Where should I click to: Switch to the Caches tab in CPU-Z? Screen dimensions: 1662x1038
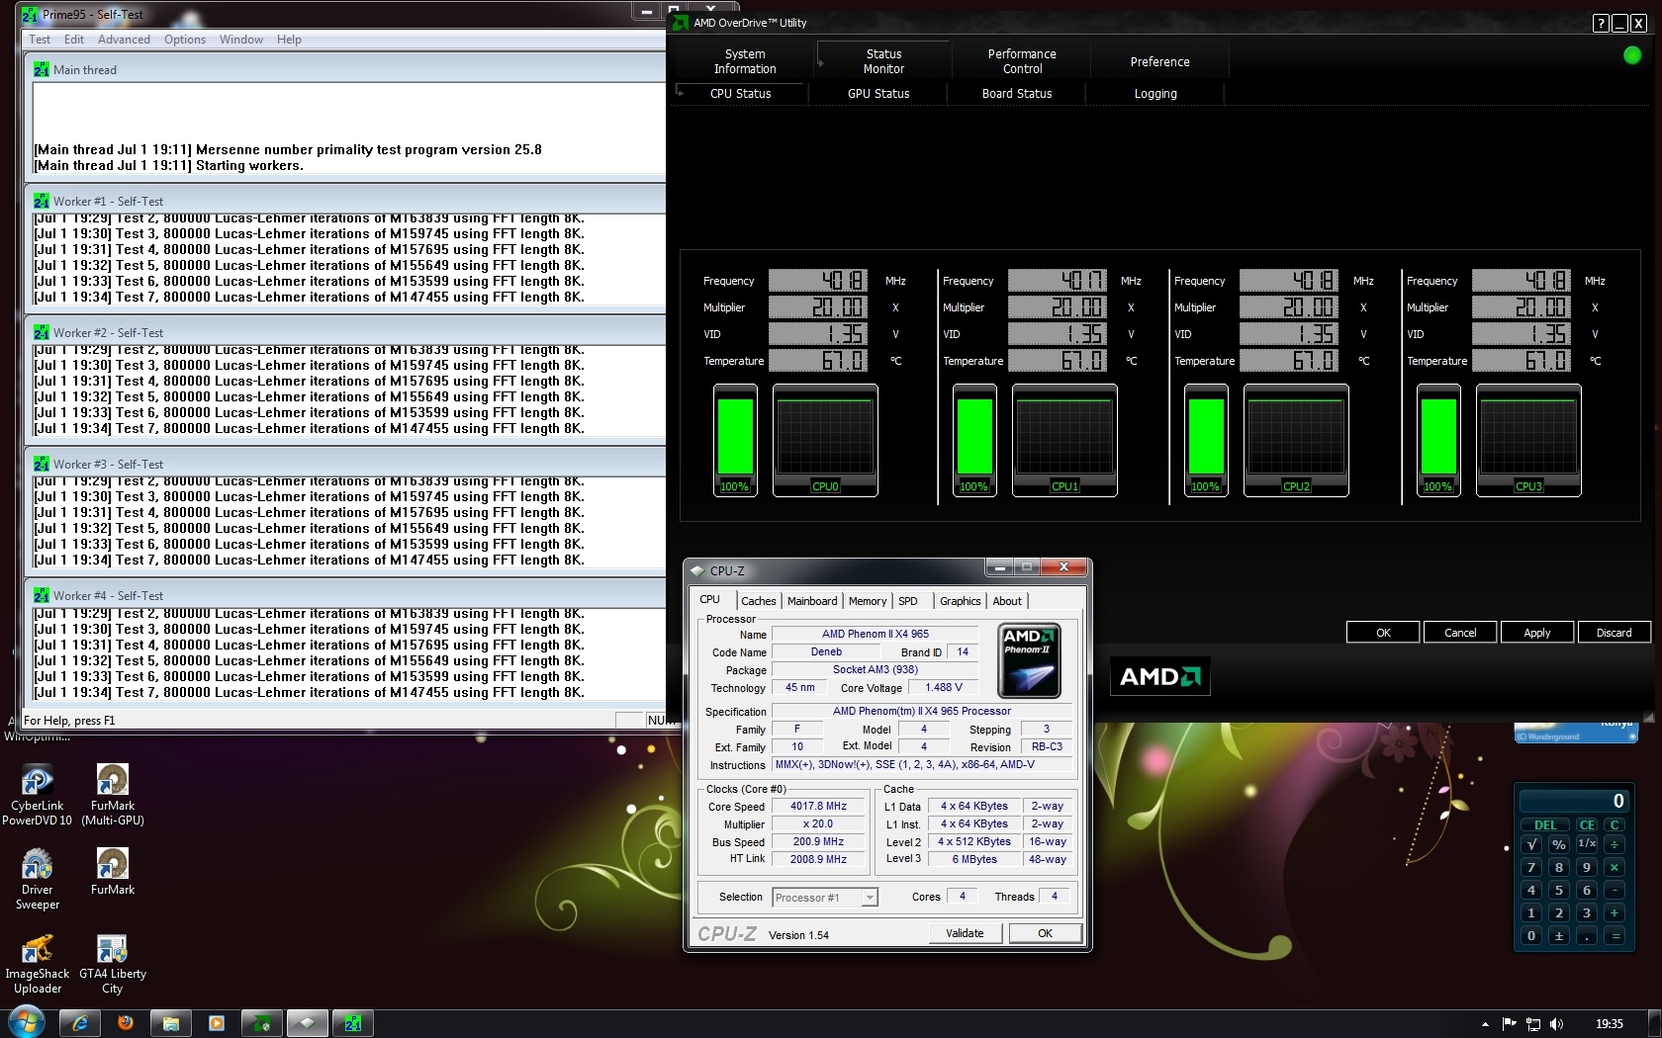click(x=759, y=601)
